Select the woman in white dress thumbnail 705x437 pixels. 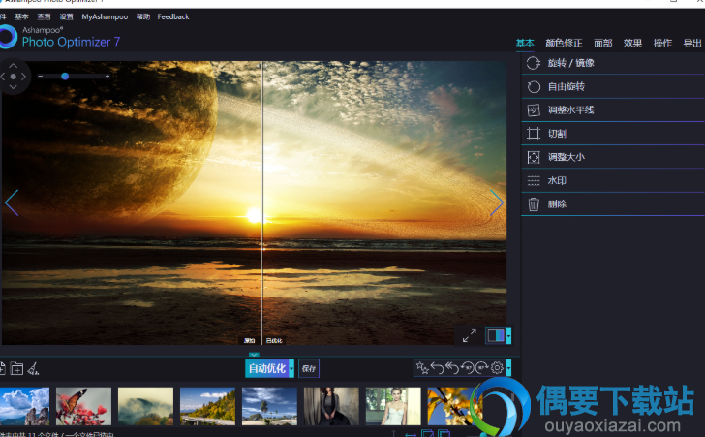click(x=393, y=406)
